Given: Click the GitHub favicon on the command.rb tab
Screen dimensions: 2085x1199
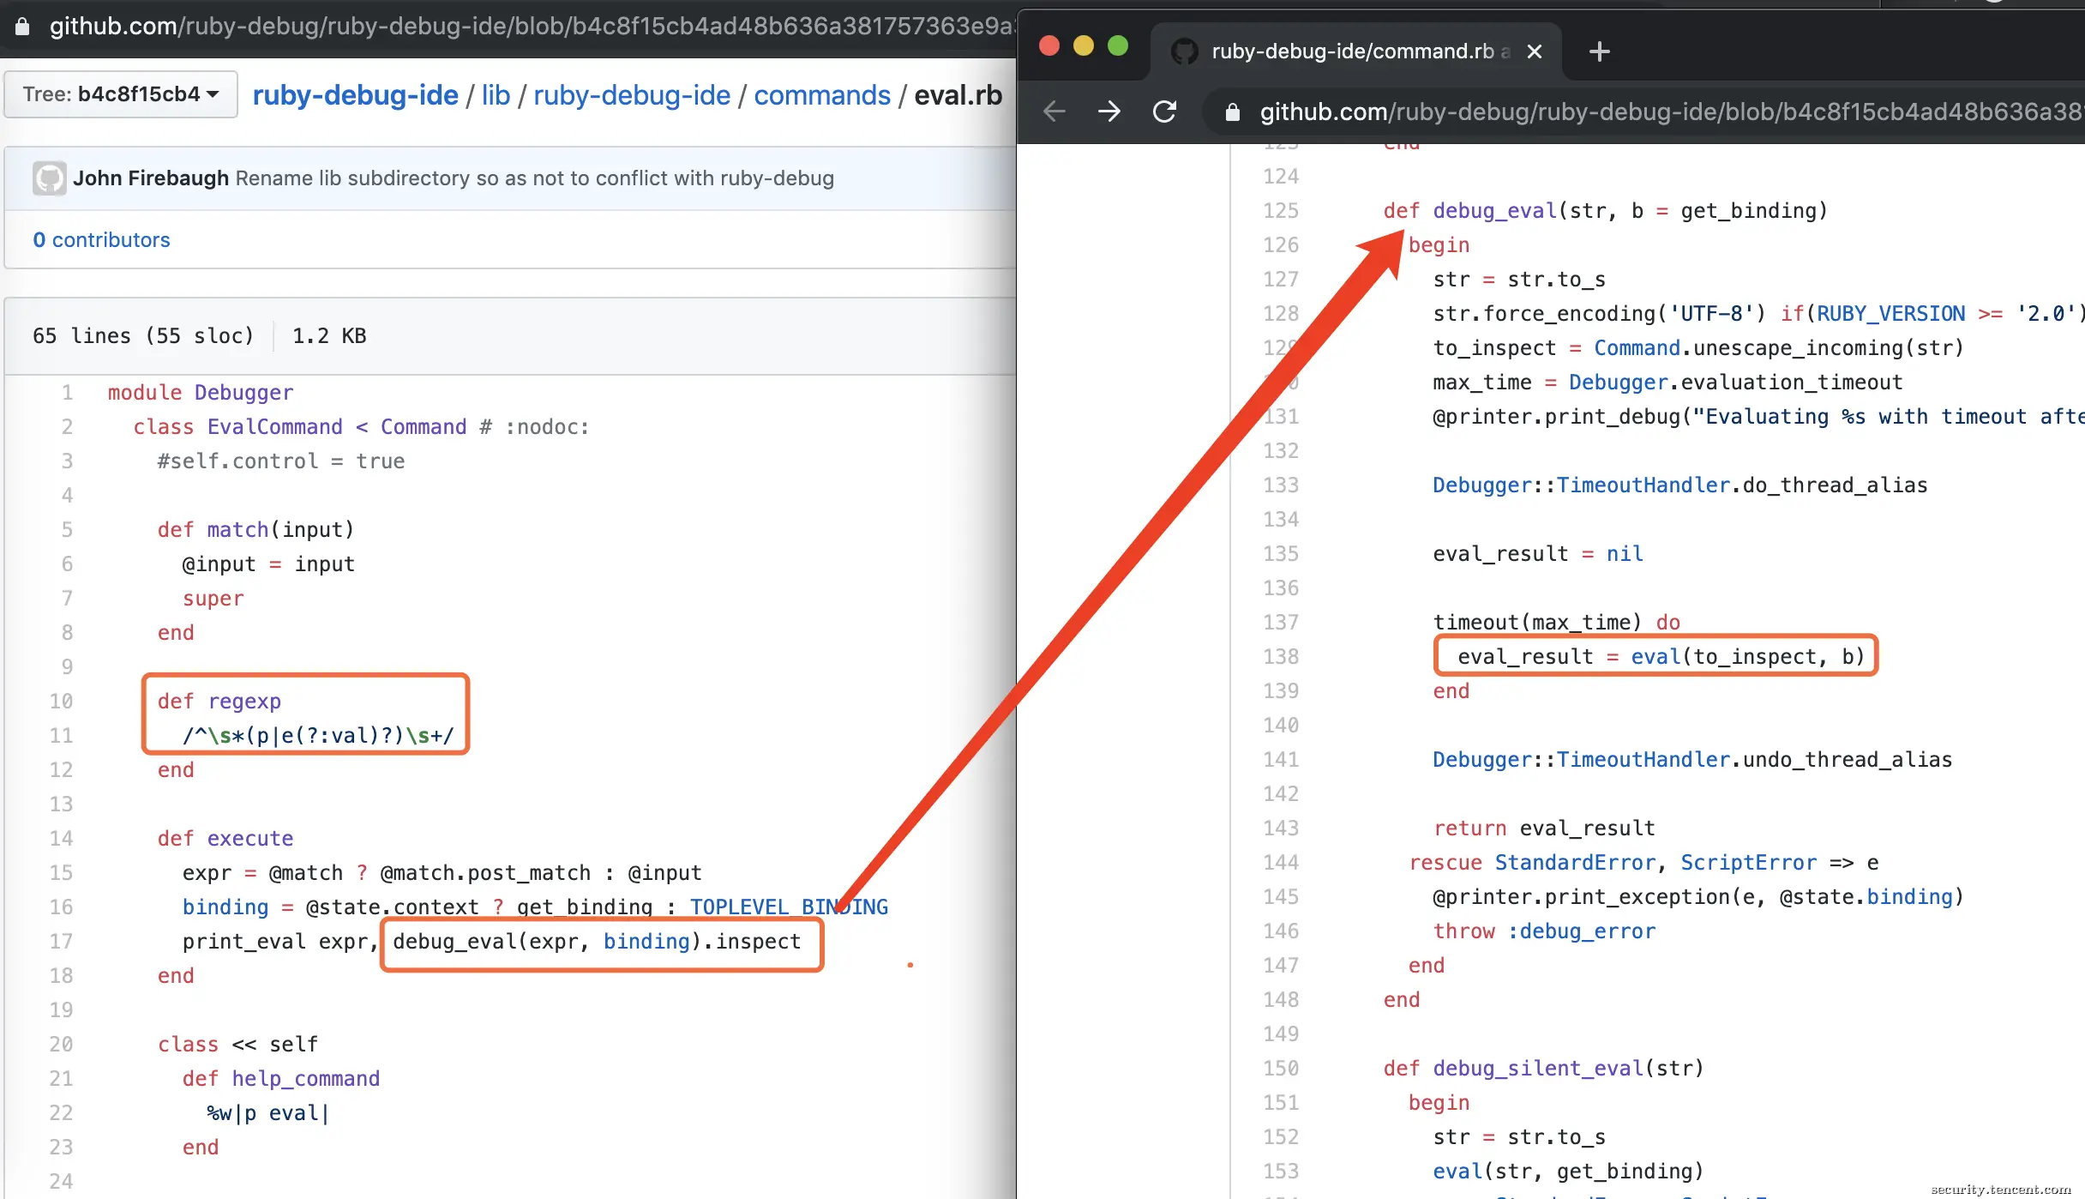Looking at the screenshot, I should pyautogui.click(x=1185, y=51).
